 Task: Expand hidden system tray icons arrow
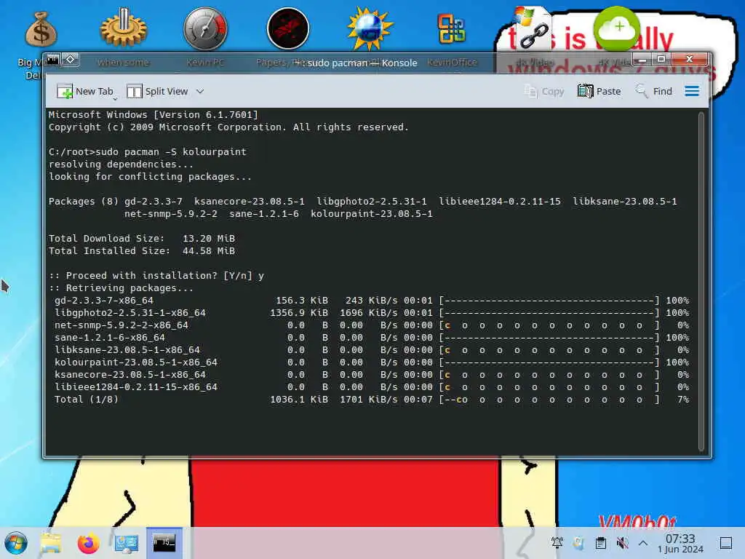pyautogui.click(x=643, y=542)
